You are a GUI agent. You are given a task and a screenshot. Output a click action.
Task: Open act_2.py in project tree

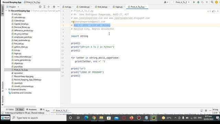(18, 14)
